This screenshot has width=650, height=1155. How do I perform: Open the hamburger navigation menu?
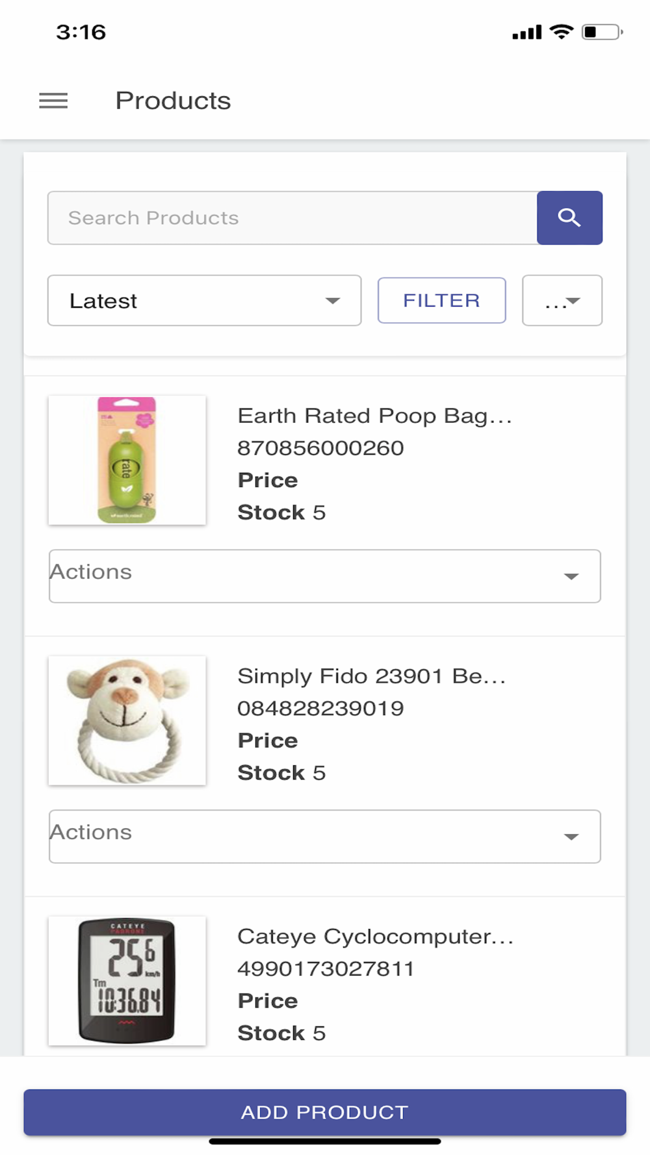[53, 101]
